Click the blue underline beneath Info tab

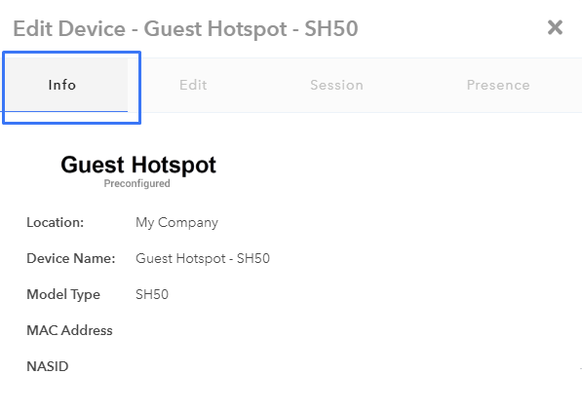coord(63,111)
